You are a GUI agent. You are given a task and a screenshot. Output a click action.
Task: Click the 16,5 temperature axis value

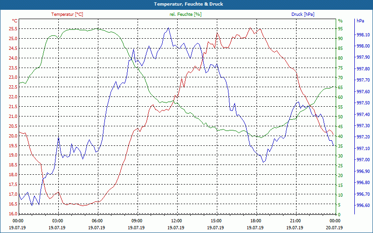[x=13, y=204]
